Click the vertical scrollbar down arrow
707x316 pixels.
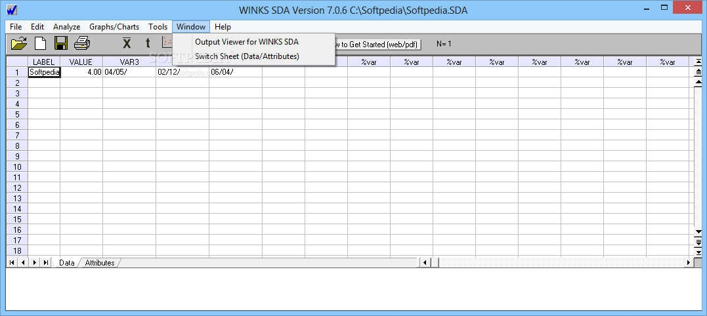698,232
